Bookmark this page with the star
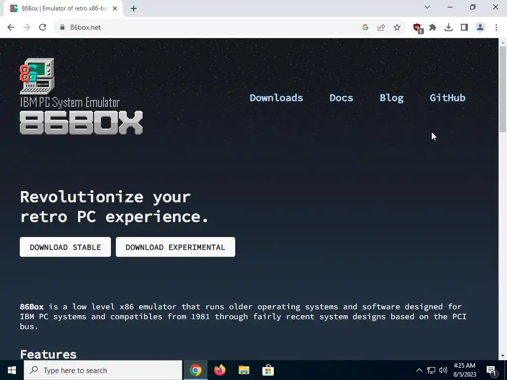507x380 pixels. [x=397, y=28]
